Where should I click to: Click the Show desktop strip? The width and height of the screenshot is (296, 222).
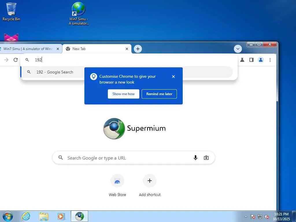coord(294,216)
